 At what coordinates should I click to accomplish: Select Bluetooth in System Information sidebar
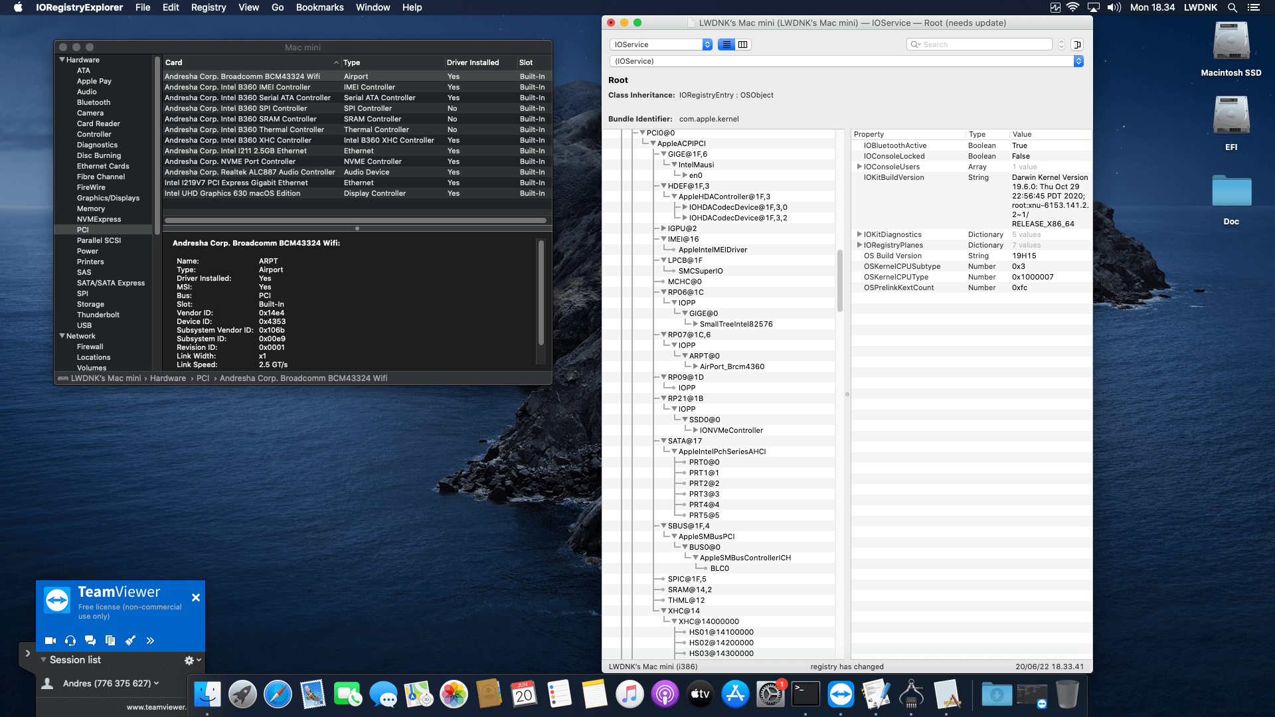94,102
